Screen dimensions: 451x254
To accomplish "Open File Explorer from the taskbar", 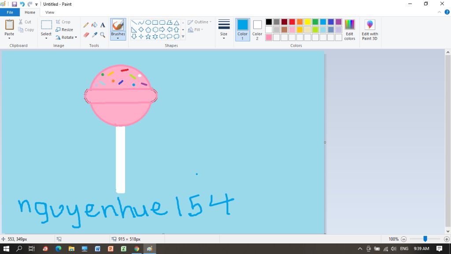I will (71, 249).
